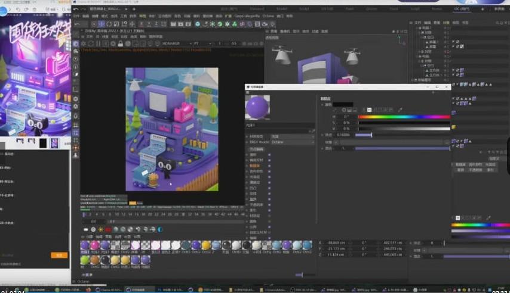Screen dimensions: 510x293
Task: Click the 新界面 button at top right
Action: click(500, 9)
